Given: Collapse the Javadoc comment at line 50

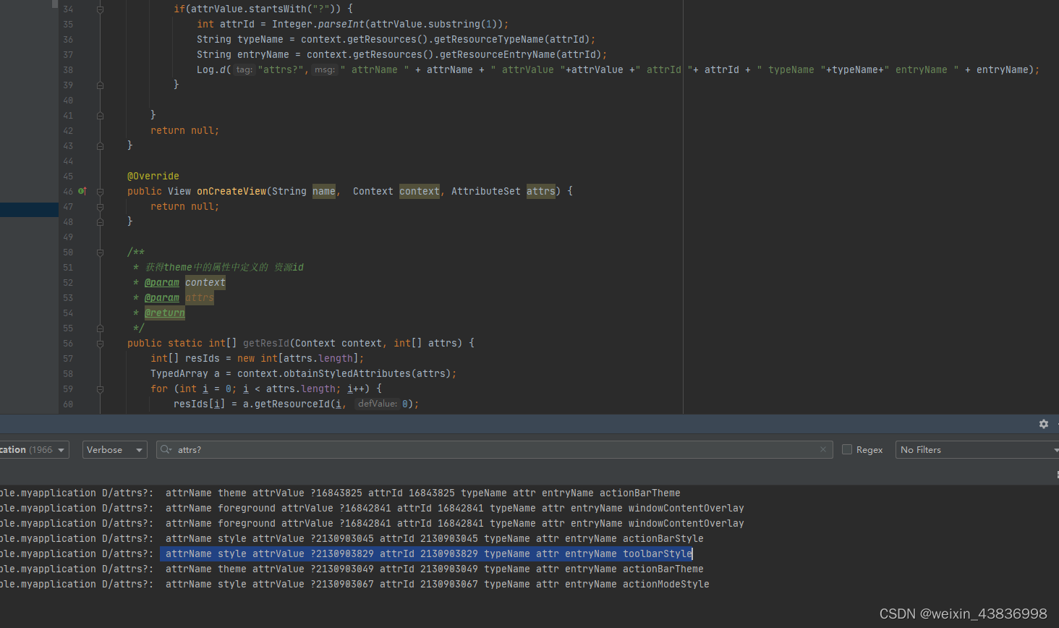Looking at the screenshot, I should click(x=100, y=253).
